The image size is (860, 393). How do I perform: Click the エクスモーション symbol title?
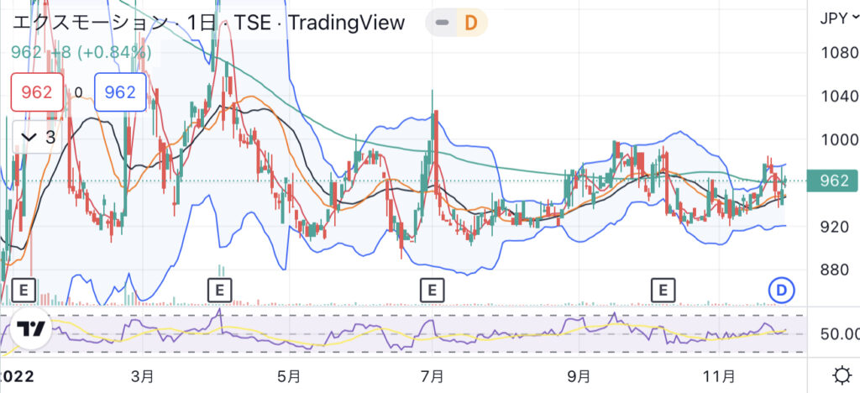[x=90, y=23]
